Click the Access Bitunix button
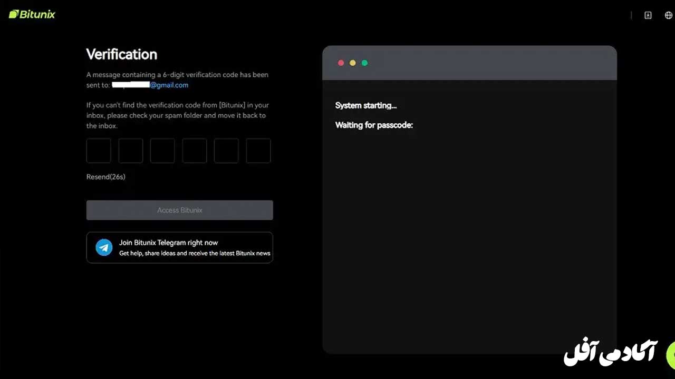The width and height of the screenshot is (675, 379). (180, 210)
